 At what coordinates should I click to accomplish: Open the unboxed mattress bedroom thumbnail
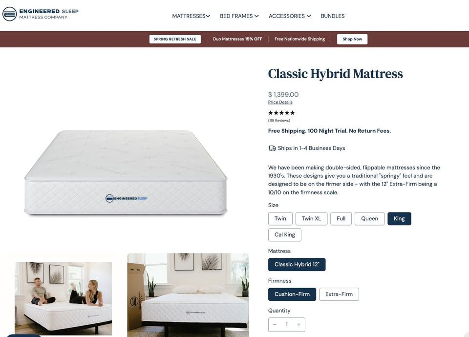tap(188, 295)
